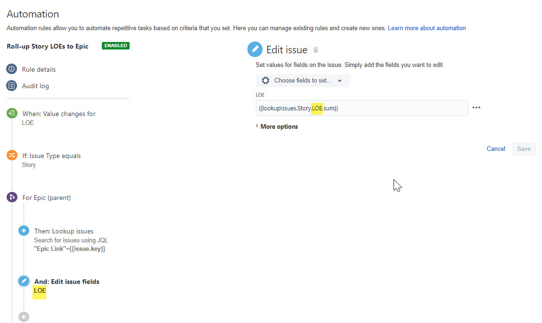Open the three-dot menu beside LOE field

pos(476,108)
